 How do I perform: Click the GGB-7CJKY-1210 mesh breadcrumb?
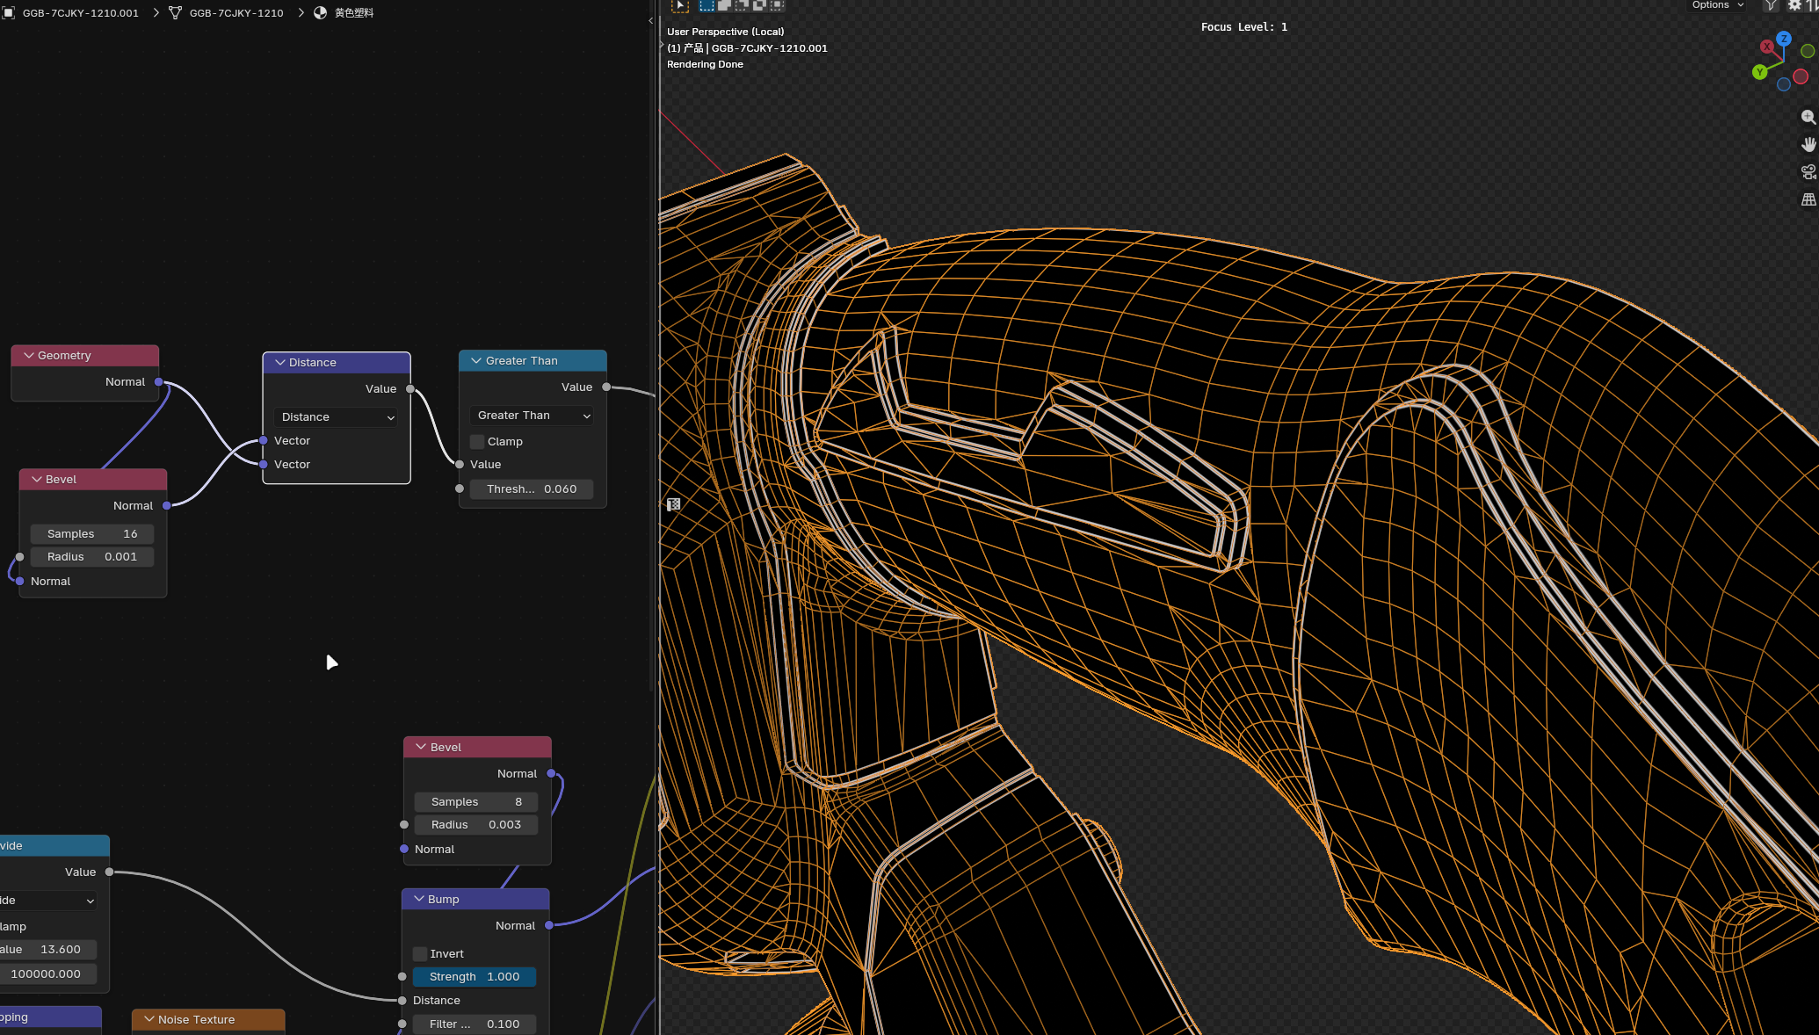click(236, 13)
